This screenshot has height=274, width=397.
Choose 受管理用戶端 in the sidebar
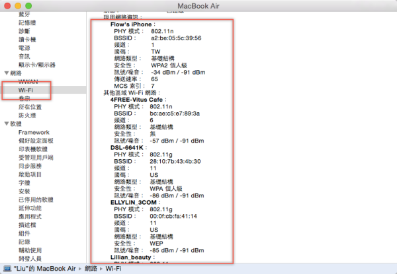coord(36,158)
